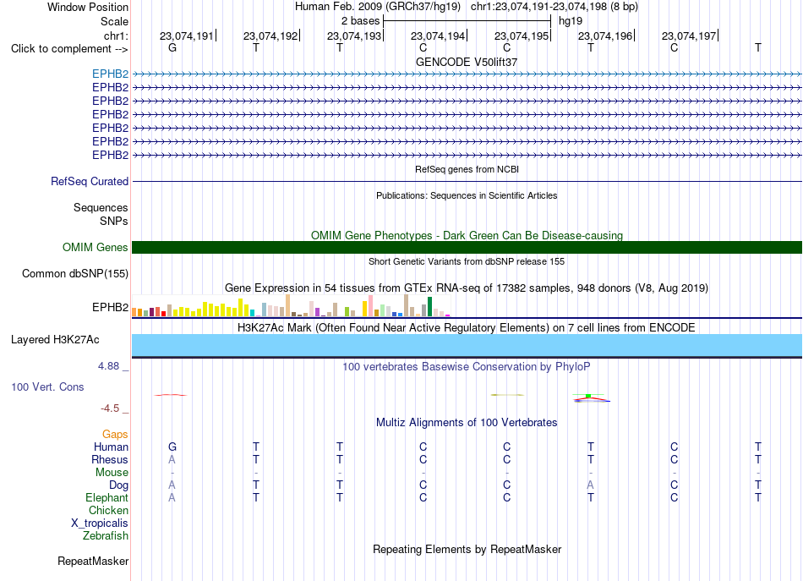Click the RefSeq Curated intron line
The image size is (803, 581).
click(467, 181)
